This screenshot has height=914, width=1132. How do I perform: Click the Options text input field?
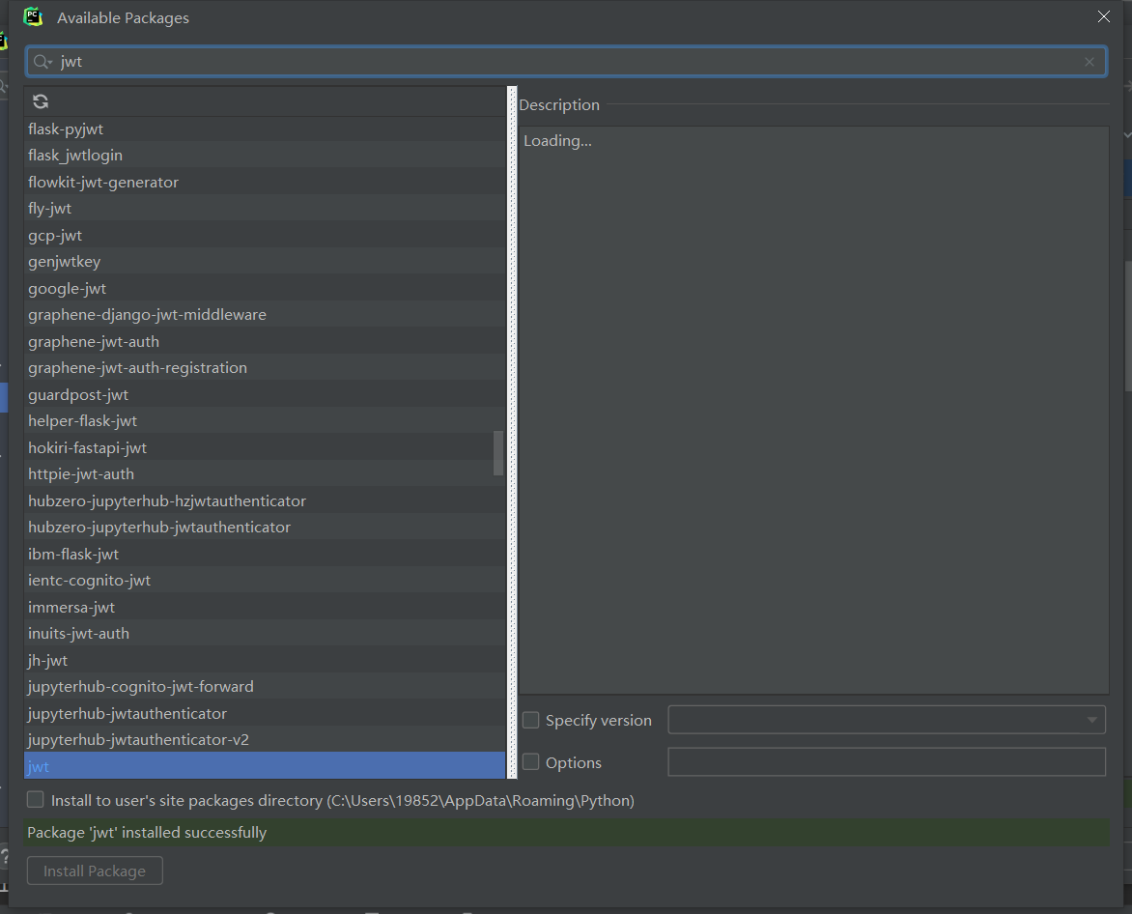point(887,761)
